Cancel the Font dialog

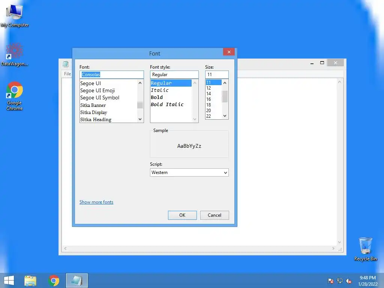coord(214,215)
